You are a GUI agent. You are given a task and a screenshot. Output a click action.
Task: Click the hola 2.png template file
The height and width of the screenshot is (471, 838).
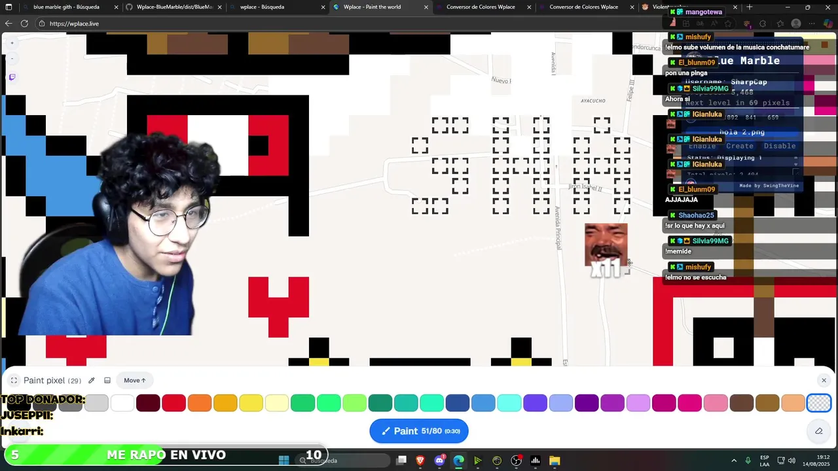coord(742,132)
